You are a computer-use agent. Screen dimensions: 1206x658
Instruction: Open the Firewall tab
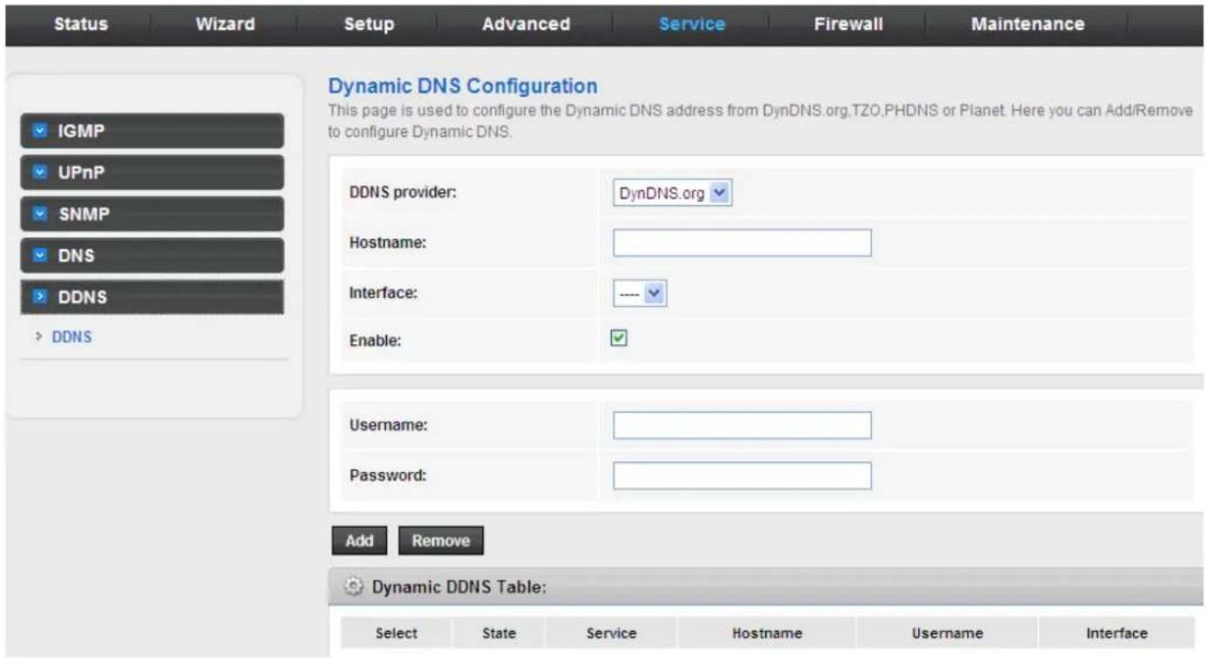(848, 24)
